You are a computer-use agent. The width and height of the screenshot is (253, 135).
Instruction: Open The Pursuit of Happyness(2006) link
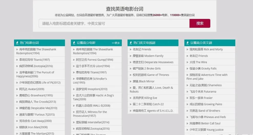(35, 74)
